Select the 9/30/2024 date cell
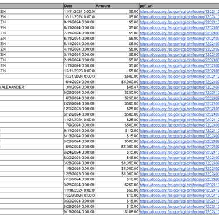 (x=79, y=201)
